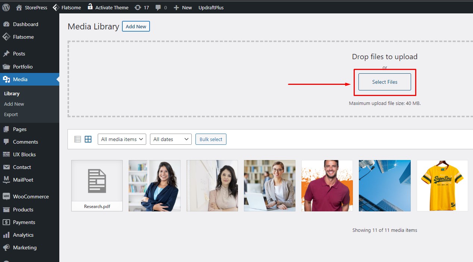Click the Flatsome diamond icon in admin bar
Screen dimensions: 473x262
56,7
